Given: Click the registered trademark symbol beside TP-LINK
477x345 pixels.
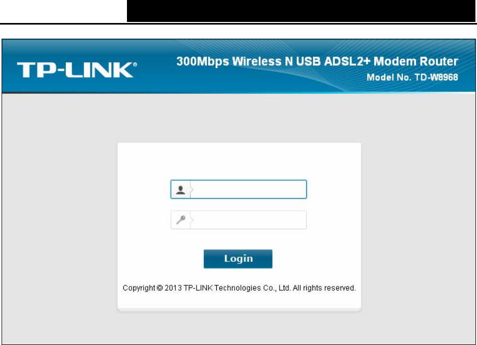Looking at the screenshot, I should 135,64.
